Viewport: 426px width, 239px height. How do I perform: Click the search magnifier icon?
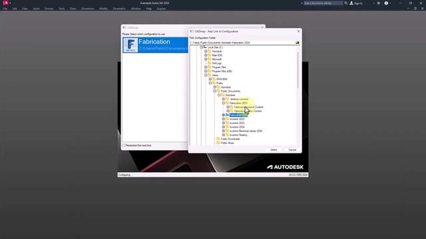click(x=346, y=3)
